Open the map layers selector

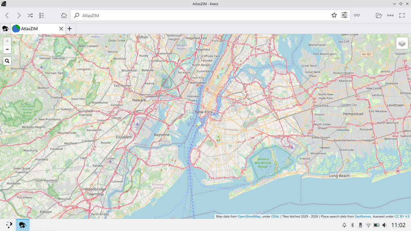(402, 43)
